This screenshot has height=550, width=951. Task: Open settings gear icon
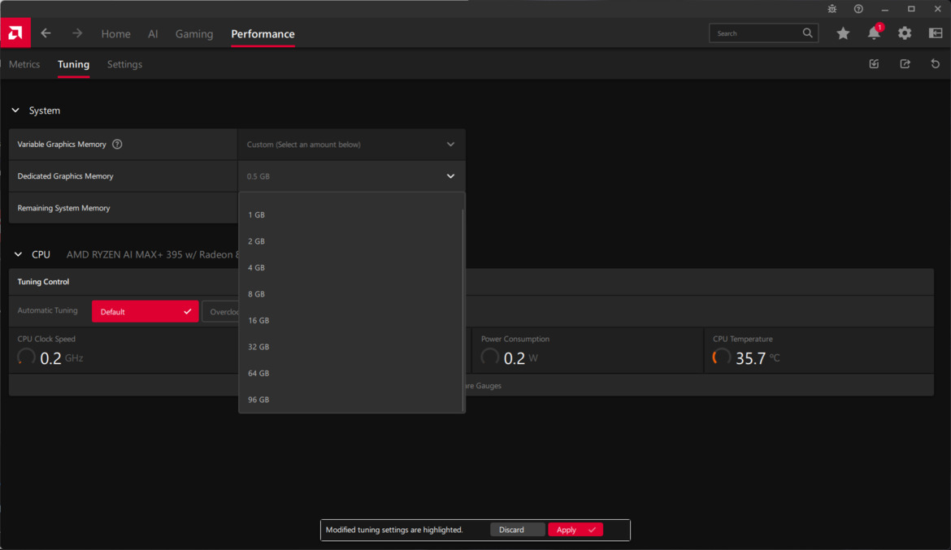(905, 33)
